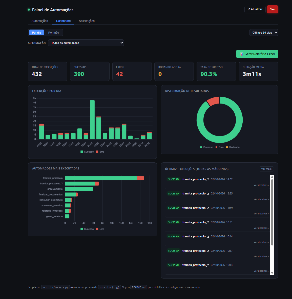The width and height of the screenshot is (292, 299).
Task: Toggle Rodando legend in Distribuição de Resultados
Action: [x=233, y=147]
